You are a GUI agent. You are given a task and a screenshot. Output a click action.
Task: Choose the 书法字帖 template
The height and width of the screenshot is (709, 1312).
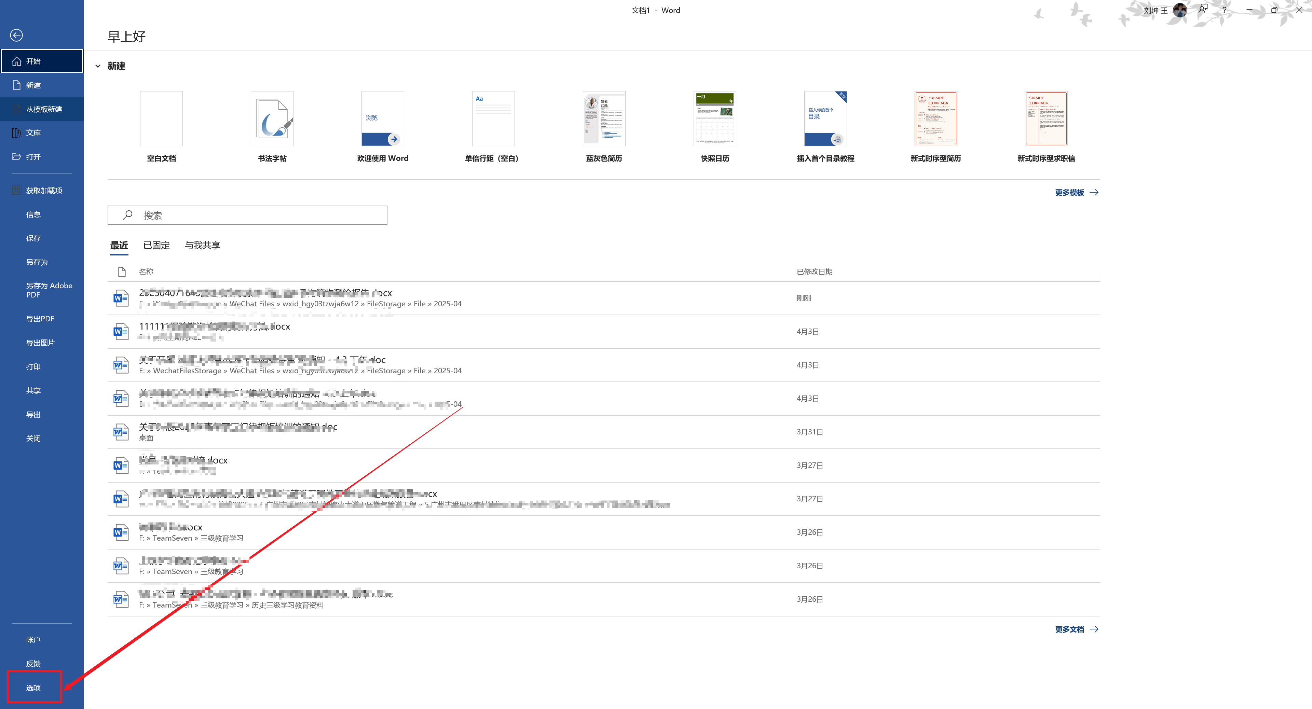272,127
